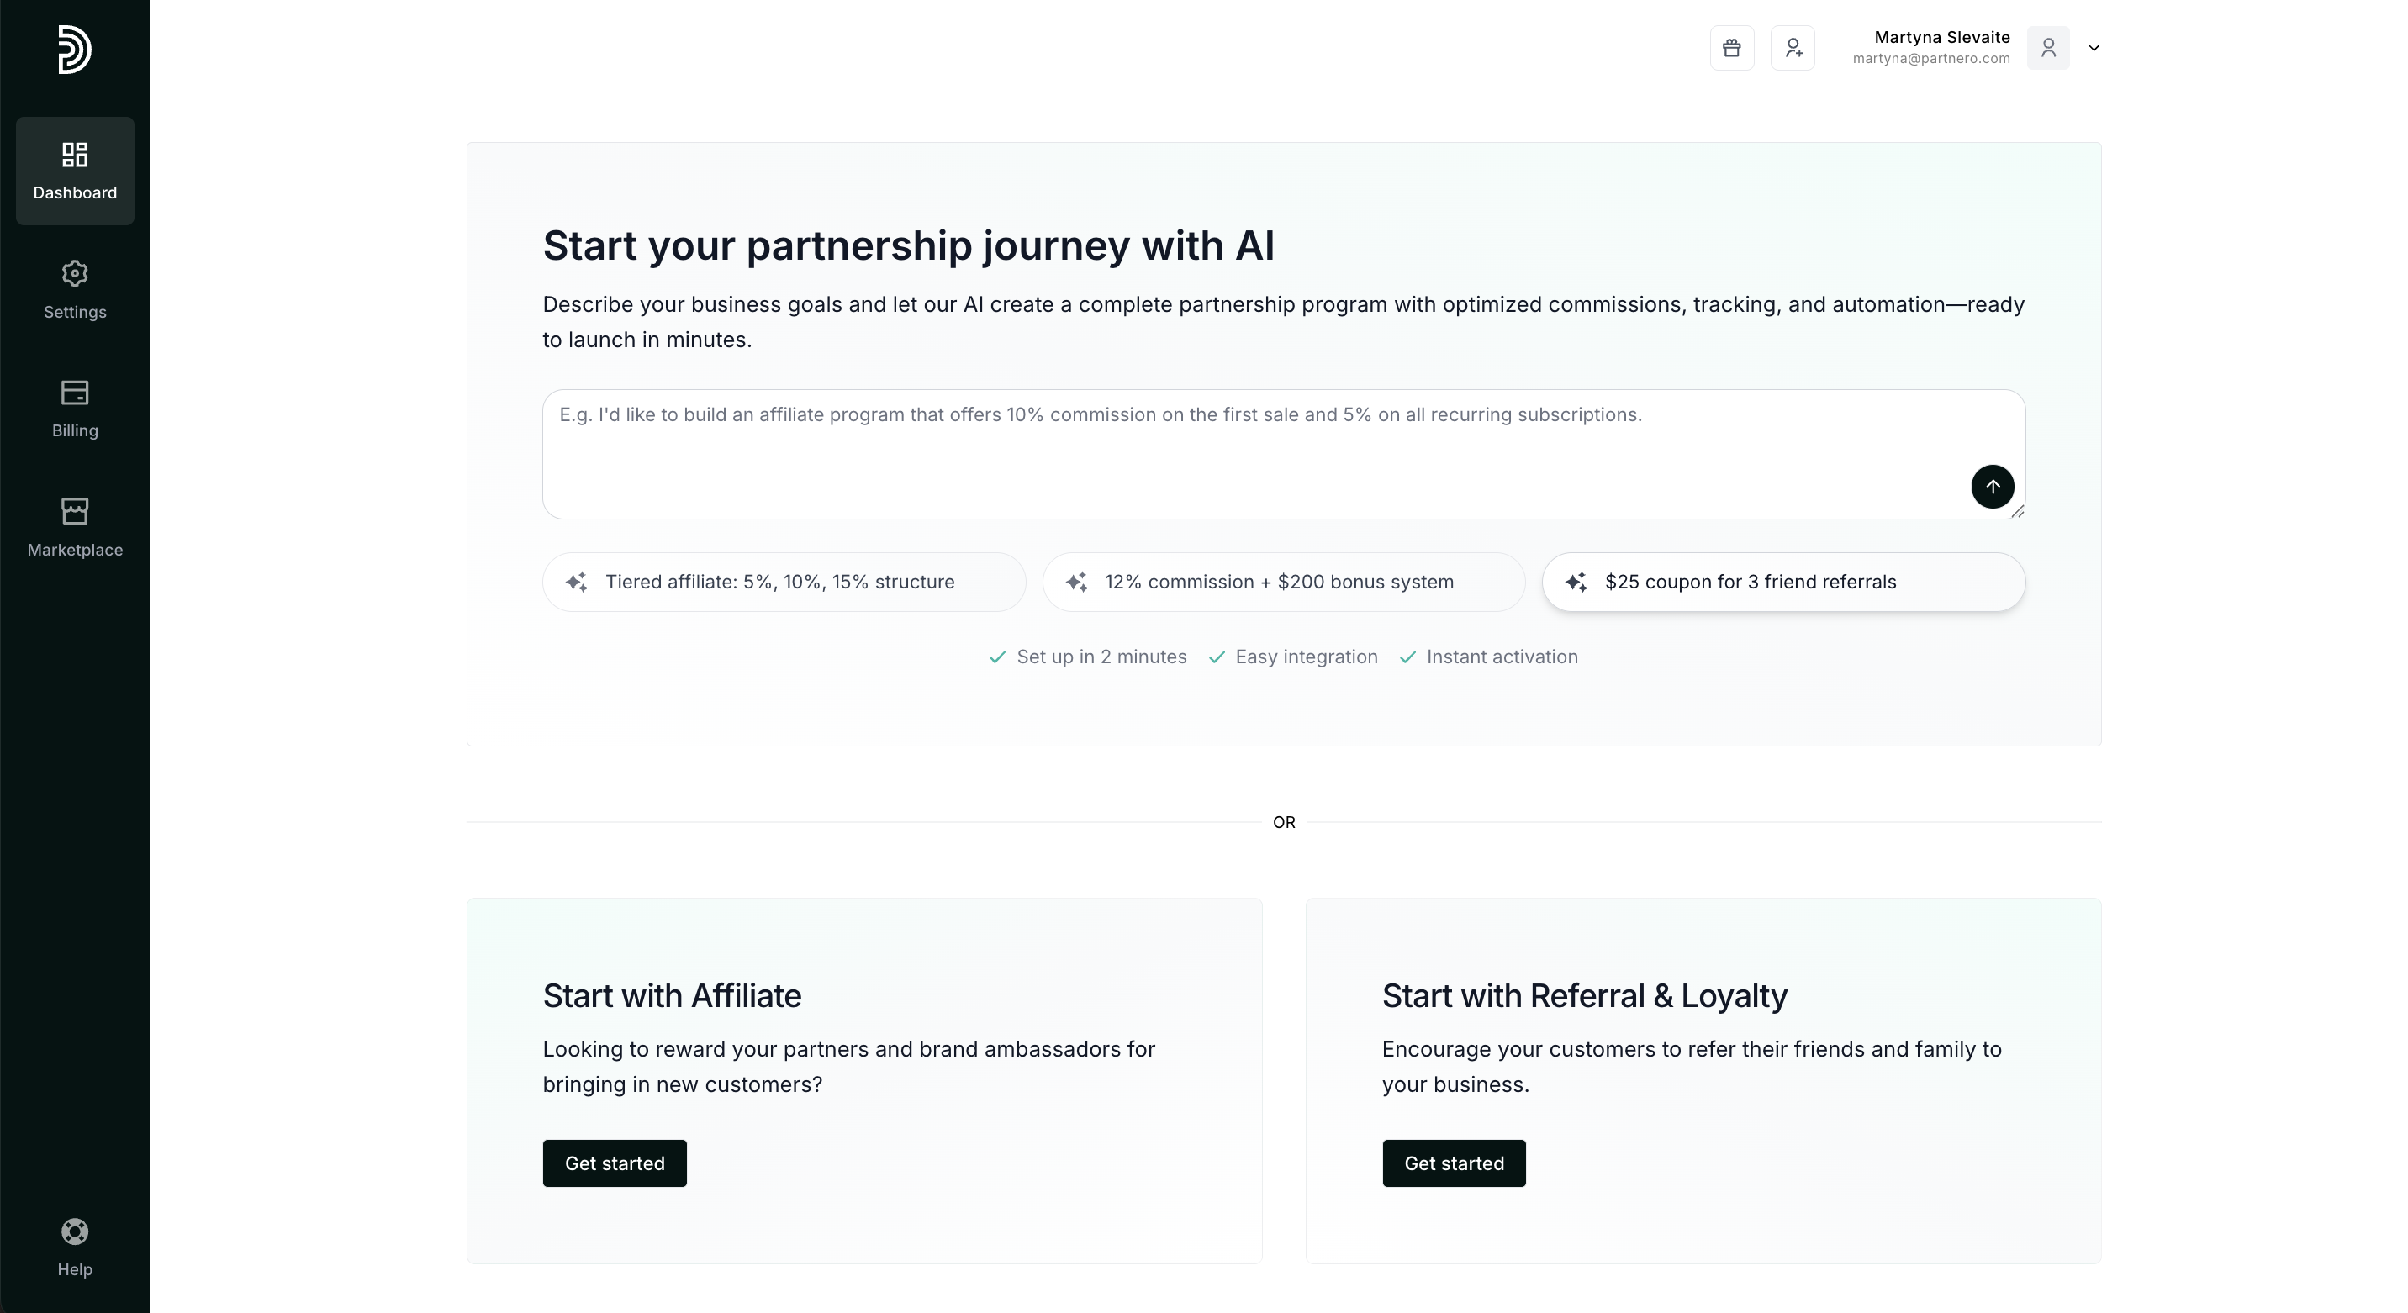Image resolution: width=2408 pixels, height=1313 pixels.
Task: Choose 12% commission + $200 bonus suggestion
Action: (1282, 583)
